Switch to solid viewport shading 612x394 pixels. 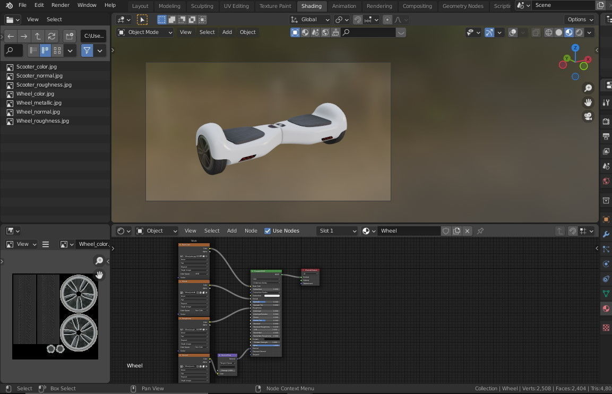tap(558, 32)
